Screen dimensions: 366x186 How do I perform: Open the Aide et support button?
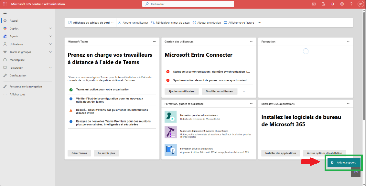(x=344, y=162)
